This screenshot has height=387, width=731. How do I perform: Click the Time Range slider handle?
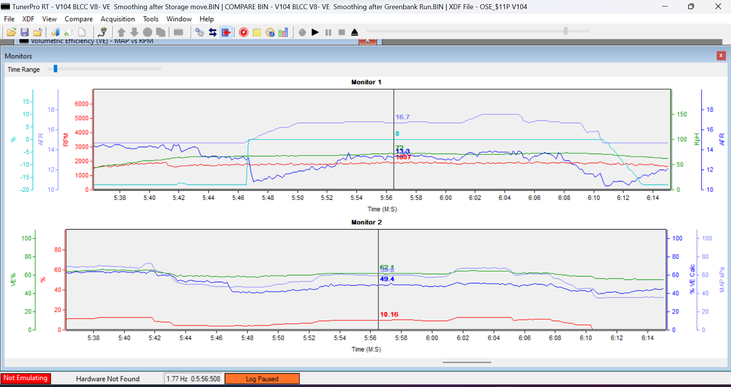[x=56, y=69]
